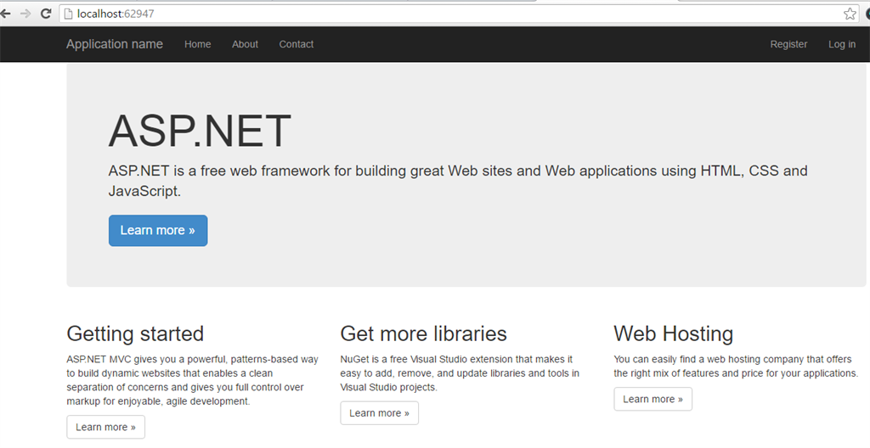Click Learn more under Web Hosting
Screen dimensions: 870x448
(652, 399)
